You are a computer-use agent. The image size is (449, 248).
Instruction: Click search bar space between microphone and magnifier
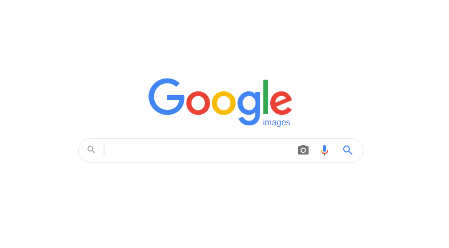tap(336, 150)
